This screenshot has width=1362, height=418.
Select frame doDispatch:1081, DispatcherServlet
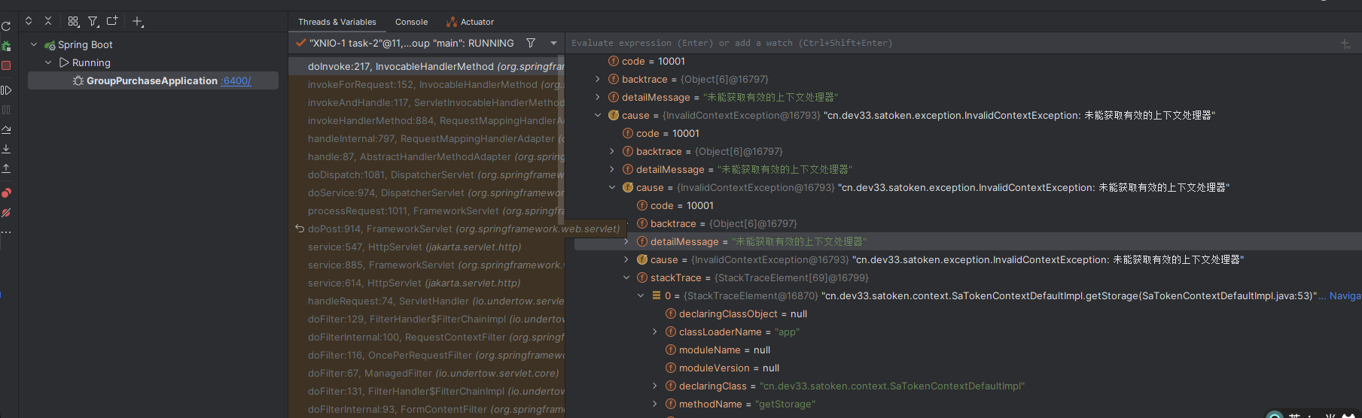pyautogui.click(x=426, y=174)
